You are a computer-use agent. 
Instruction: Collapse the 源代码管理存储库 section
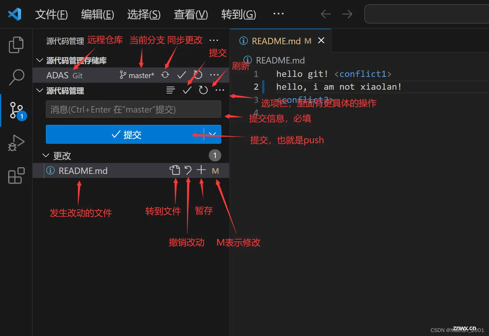pyautogui.click(x=39, y=60)
